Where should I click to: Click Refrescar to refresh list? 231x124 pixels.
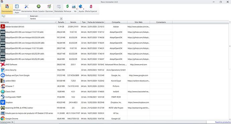[67, 9]
